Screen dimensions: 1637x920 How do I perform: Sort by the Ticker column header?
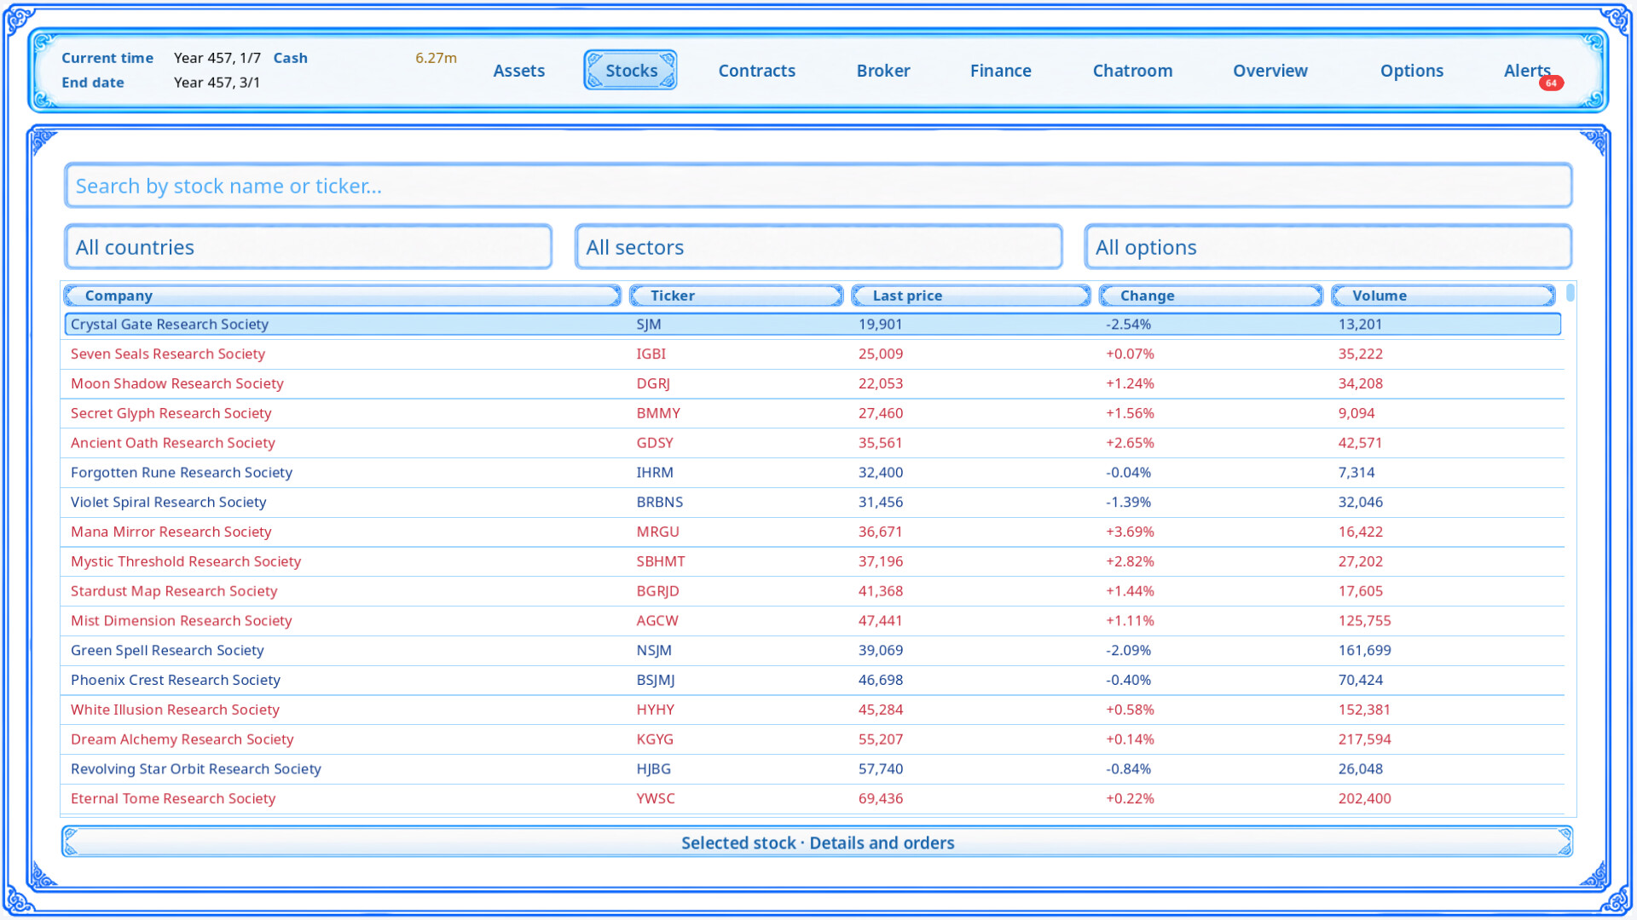[x=737, y=296]
